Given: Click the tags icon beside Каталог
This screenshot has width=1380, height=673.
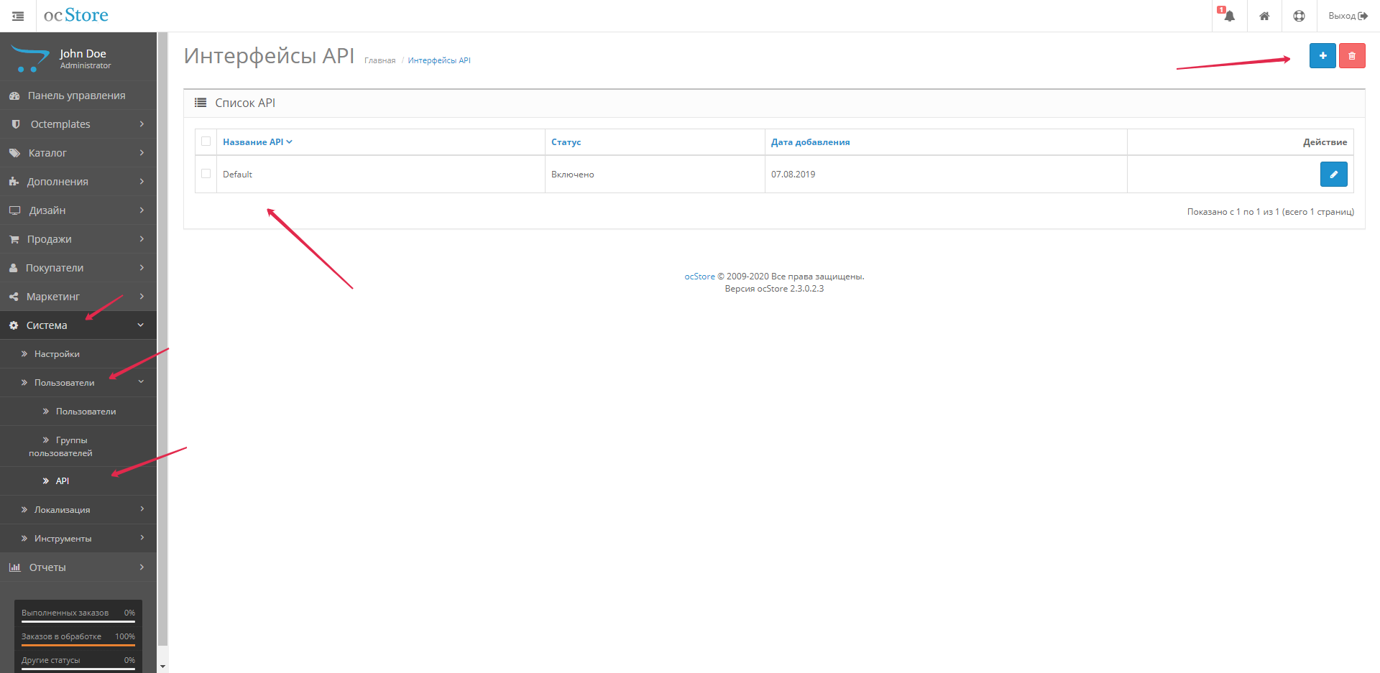Looking at the screenshot, I should pyautogui.click(x=14, y=153).
